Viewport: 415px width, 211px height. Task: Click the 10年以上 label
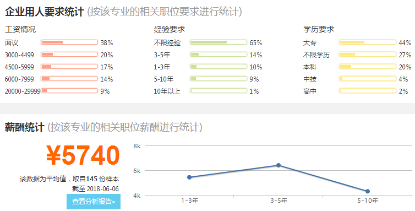click(167, 91)
